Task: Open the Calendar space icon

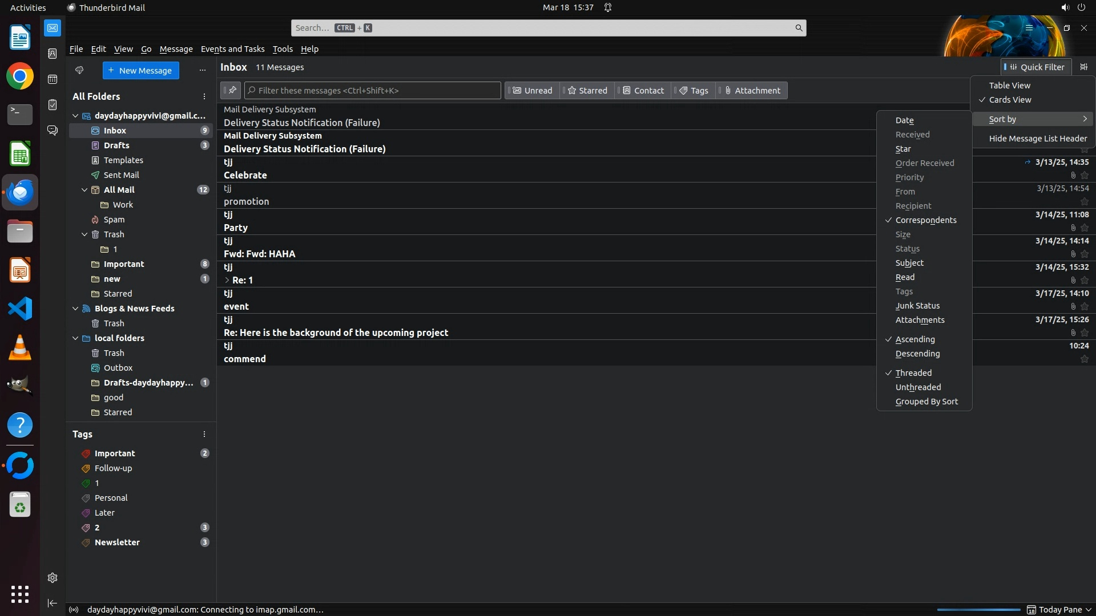Action: tap(53, 79)
